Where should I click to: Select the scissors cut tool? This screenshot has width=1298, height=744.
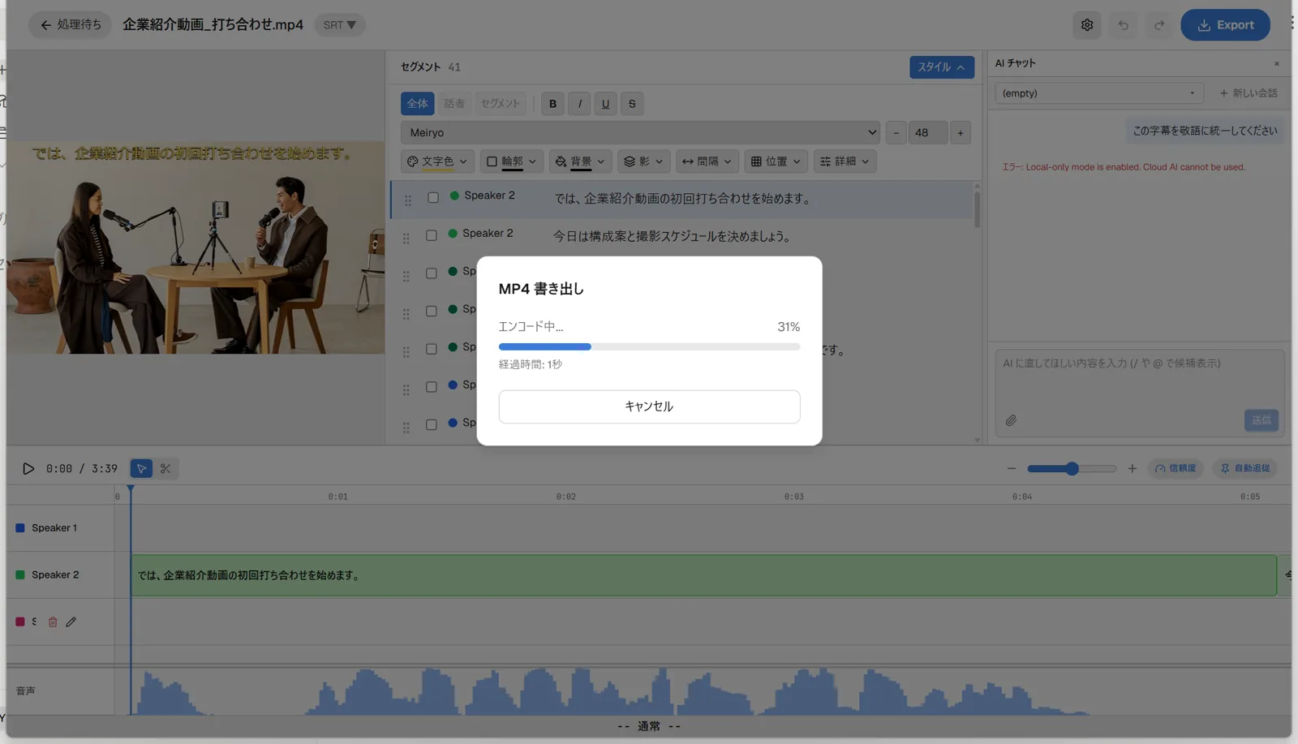pos(165,468)
